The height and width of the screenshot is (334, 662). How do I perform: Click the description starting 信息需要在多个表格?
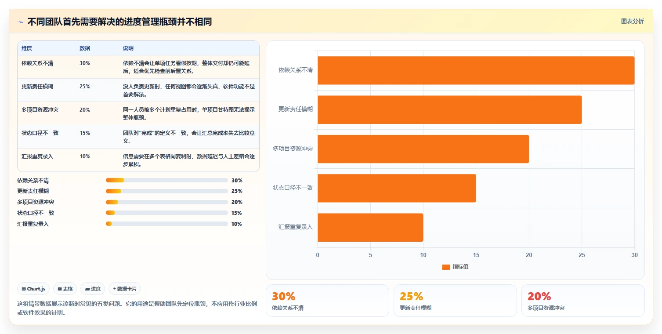(189, 160)
